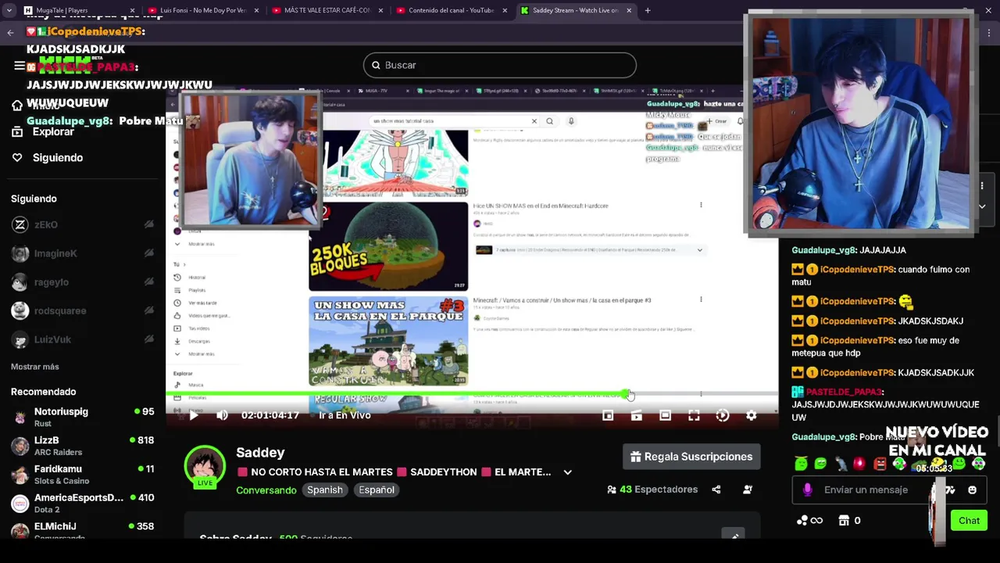Insert the red gem emote
The width and height of the screenshot is (1000, 563).
(x=860, y=464)
